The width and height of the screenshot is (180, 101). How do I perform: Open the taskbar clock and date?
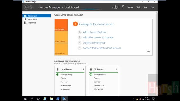[146, 98]
